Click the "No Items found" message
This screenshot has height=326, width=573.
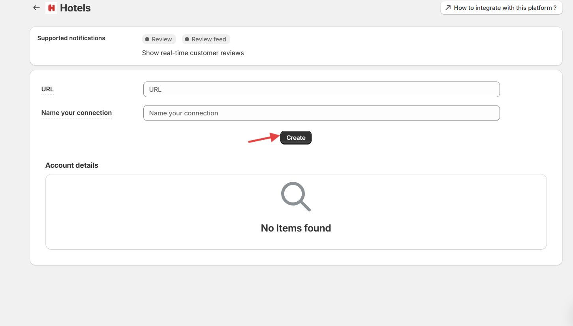click(x=296, y=228)
